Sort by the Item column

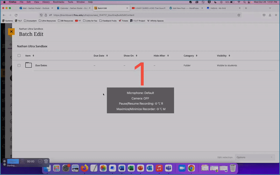click(x=30, y=55)
